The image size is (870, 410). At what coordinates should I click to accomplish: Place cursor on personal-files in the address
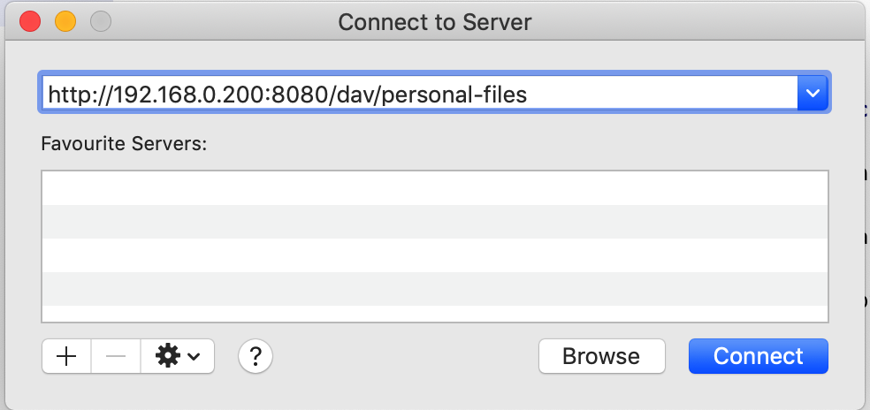pos(454,95)
